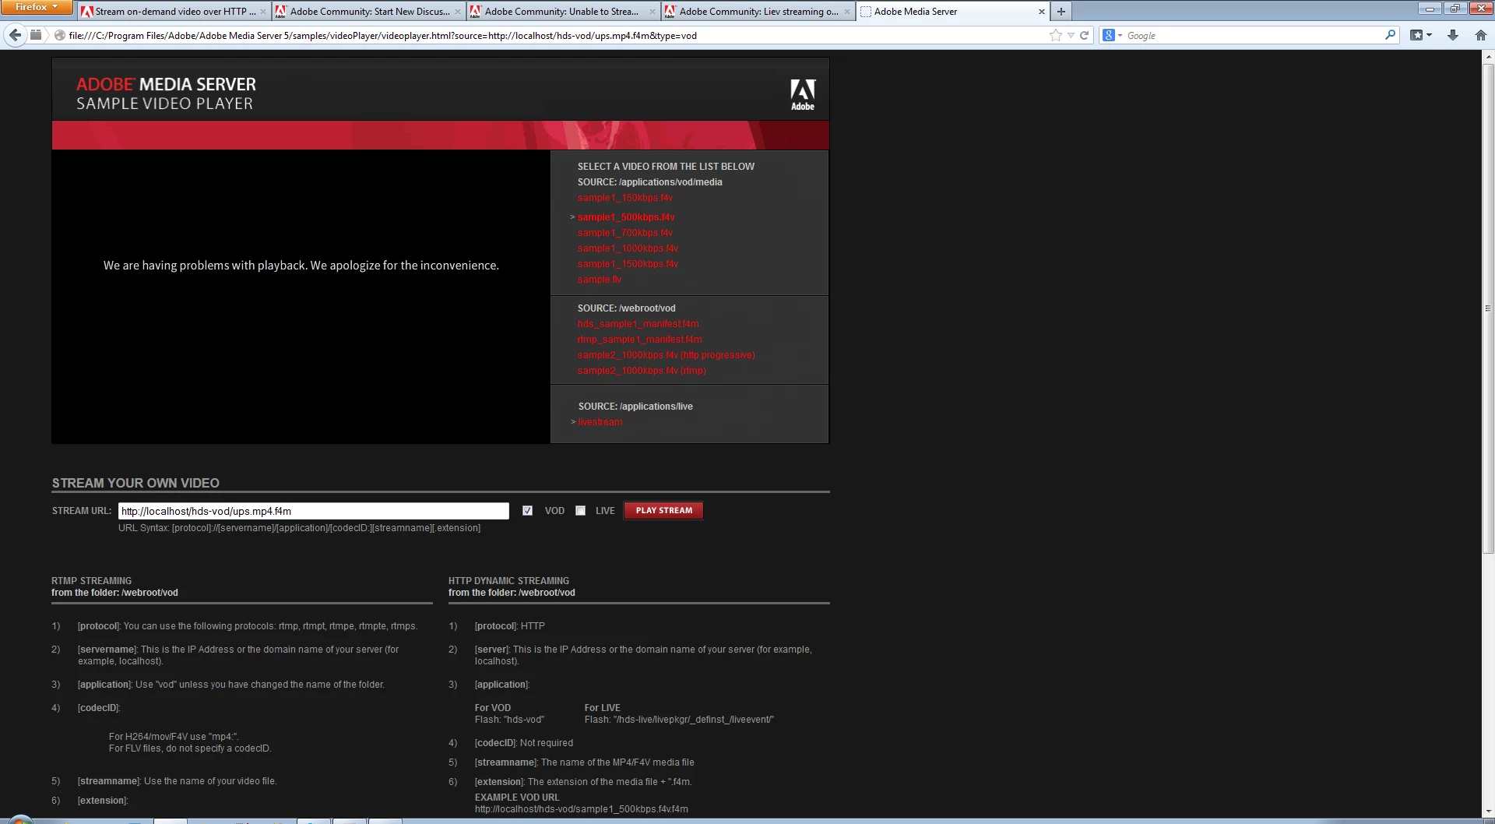Click the 'SOURCE: /applications/live' label
Image resolution: width=1495 pixels, height=824 pixels.
point(635,407)
